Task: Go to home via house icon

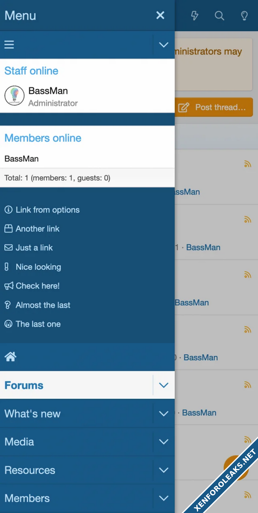Action: click(10, 357)
